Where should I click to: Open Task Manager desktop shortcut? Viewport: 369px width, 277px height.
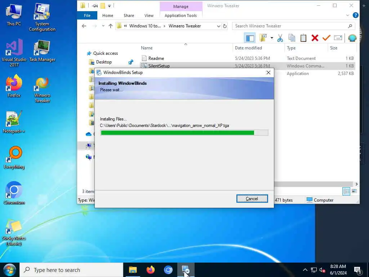point(42,50)
